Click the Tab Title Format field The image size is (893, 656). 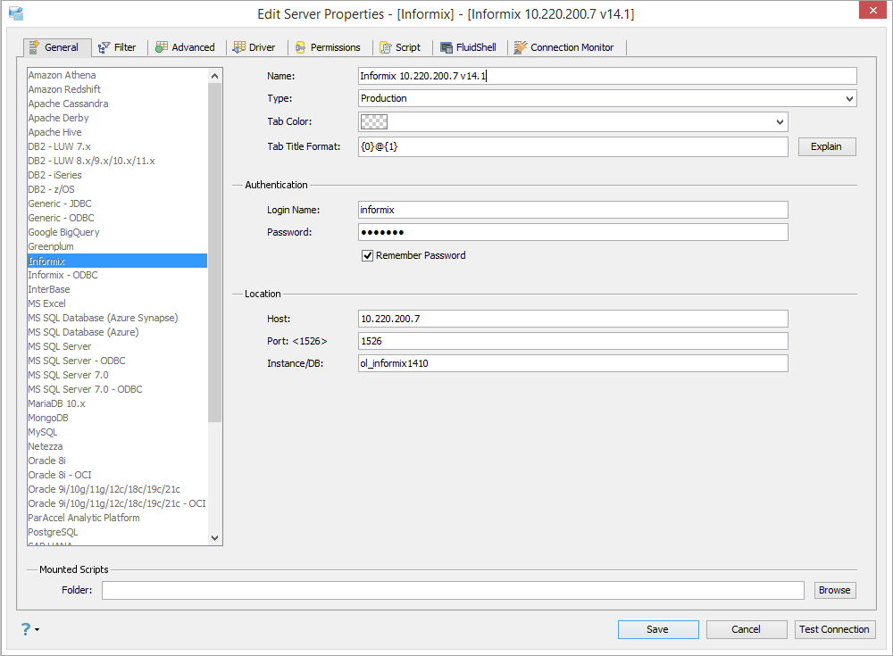coord(573,147)
